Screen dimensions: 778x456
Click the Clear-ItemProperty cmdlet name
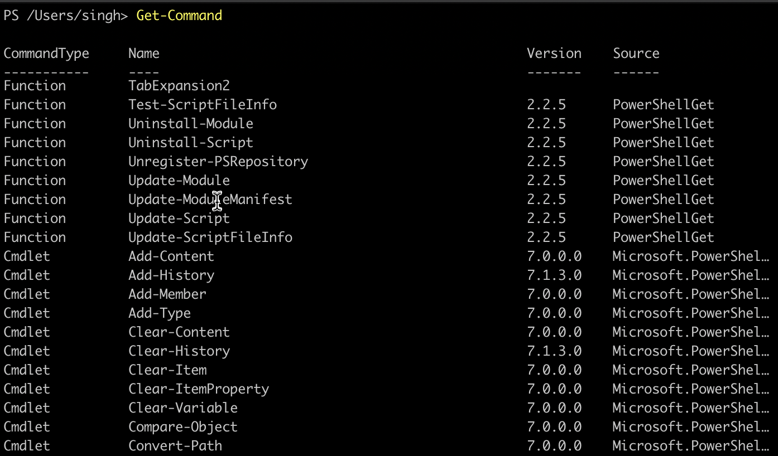198,389
